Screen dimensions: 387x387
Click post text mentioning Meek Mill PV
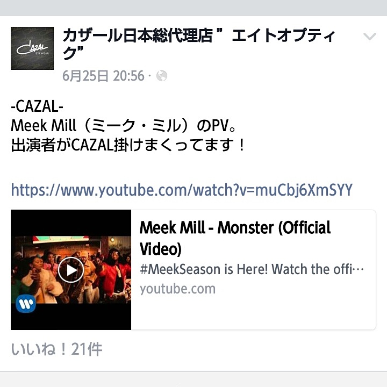pos(124,126)
